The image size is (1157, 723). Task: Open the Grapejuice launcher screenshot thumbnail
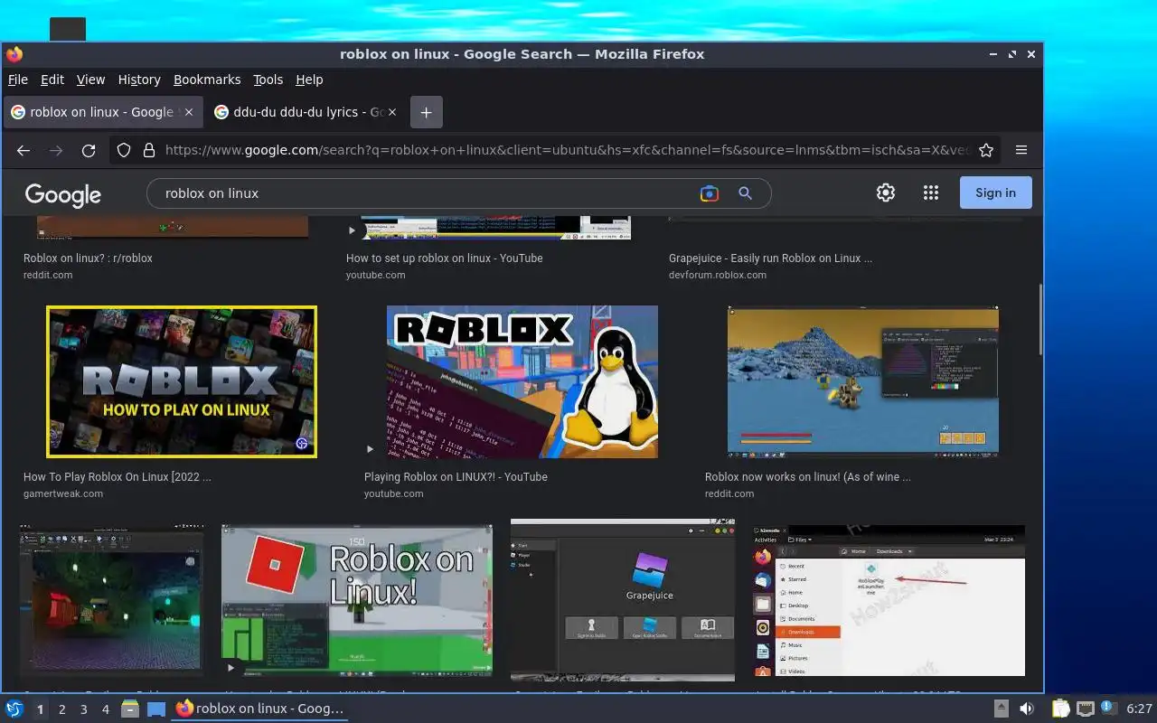click(623, 601)
